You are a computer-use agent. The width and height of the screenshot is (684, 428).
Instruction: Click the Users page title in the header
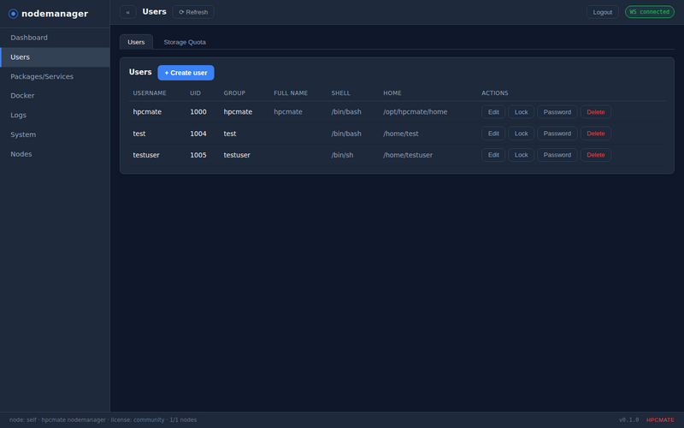click(155, 12)
